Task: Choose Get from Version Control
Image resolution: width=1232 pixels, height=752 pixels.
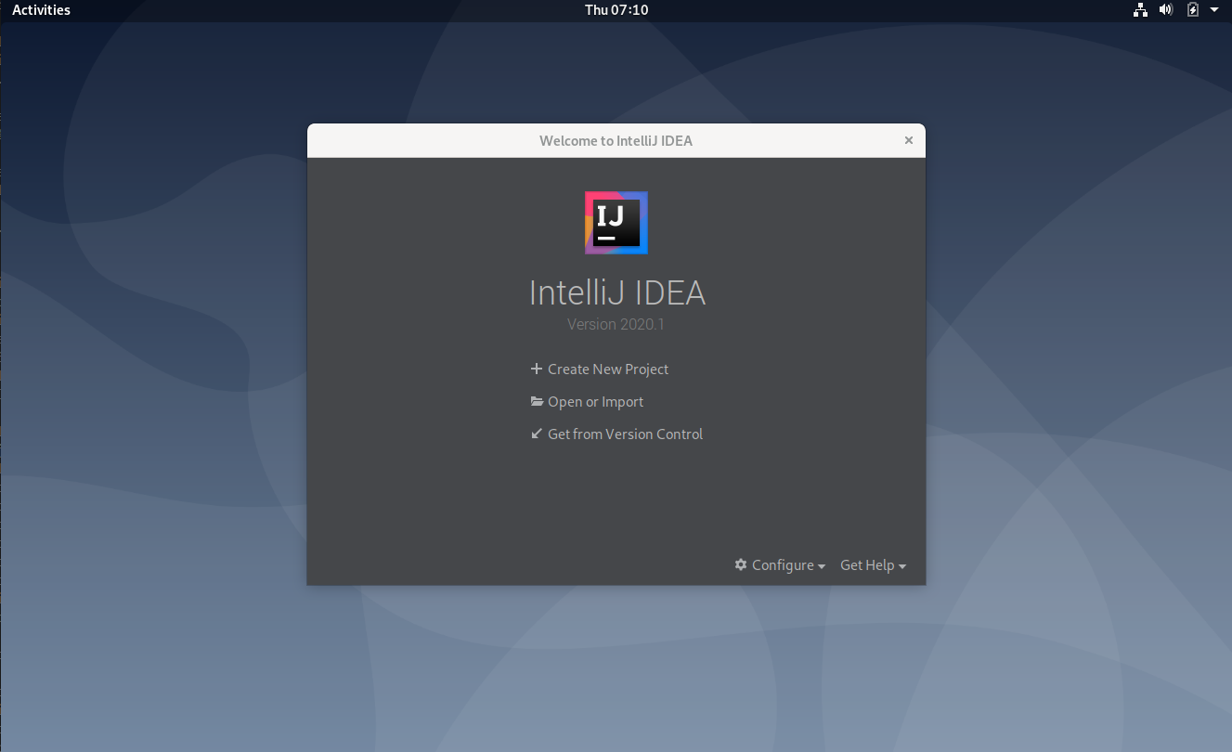Action: pyautogui.click(x=625, y=434)
